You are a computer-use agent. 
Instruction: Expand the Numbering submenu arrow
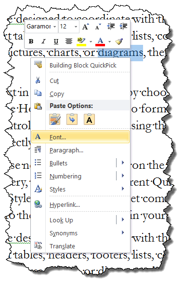tap(123, 176)
